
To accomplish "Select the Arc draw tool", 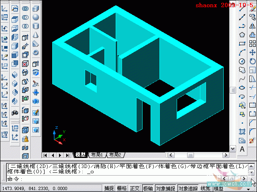I will tap(242, 52).
